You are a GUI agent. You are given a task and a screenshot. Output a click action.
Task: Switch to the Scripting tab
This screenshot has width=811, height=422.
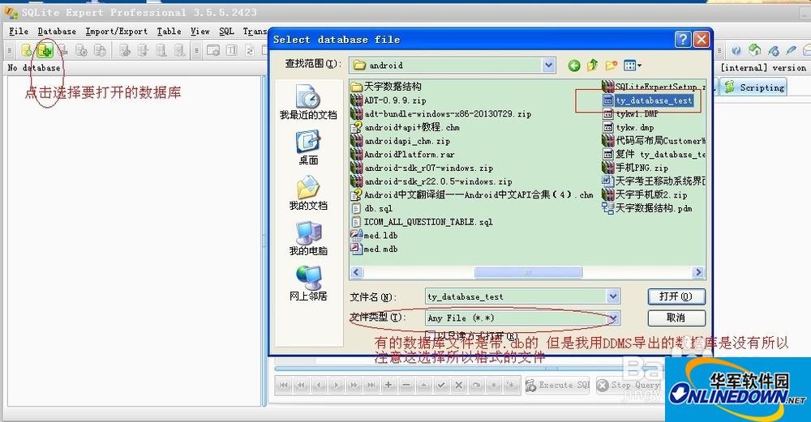[x=754, y=87]
